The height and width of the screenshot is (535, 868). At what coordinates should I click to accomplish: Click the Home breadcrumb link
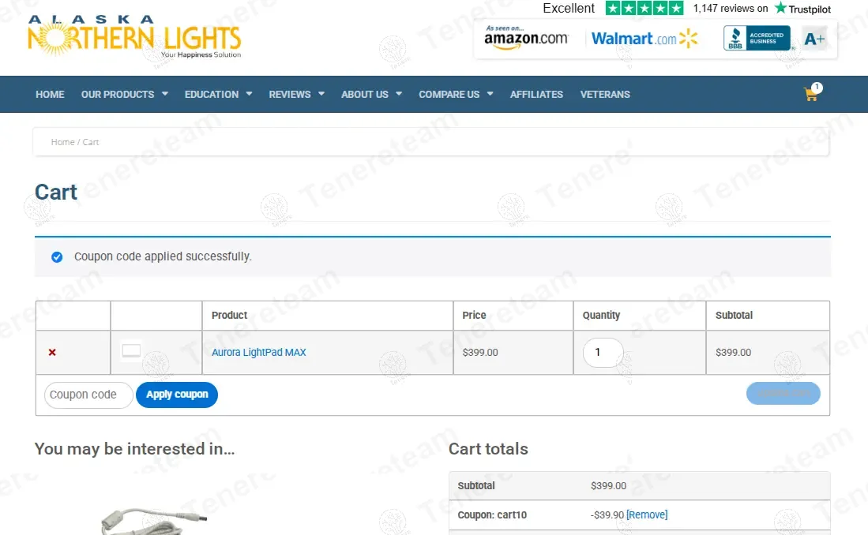click(x=62, y=142)
